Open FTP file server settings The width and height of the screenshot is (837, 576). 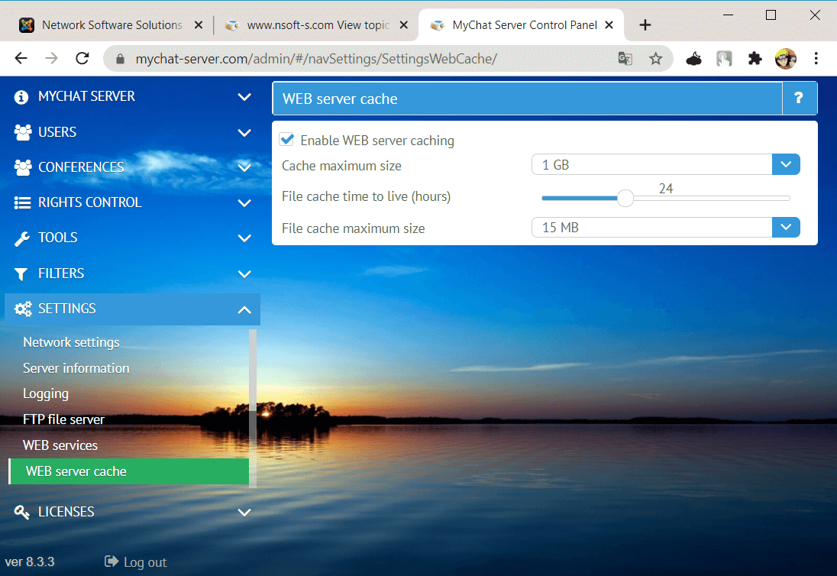point(63,419)
